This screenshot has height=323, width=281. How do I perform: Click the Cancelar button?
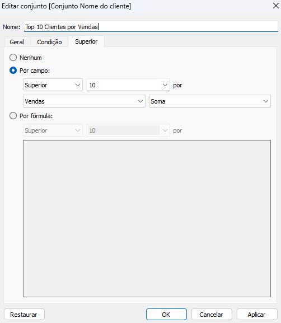click(x=212, y=315)
